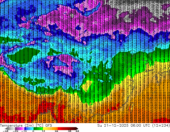Click the '12' legend value
The image size is (170, 132).
pyautogui.click(x=43, y=131)
